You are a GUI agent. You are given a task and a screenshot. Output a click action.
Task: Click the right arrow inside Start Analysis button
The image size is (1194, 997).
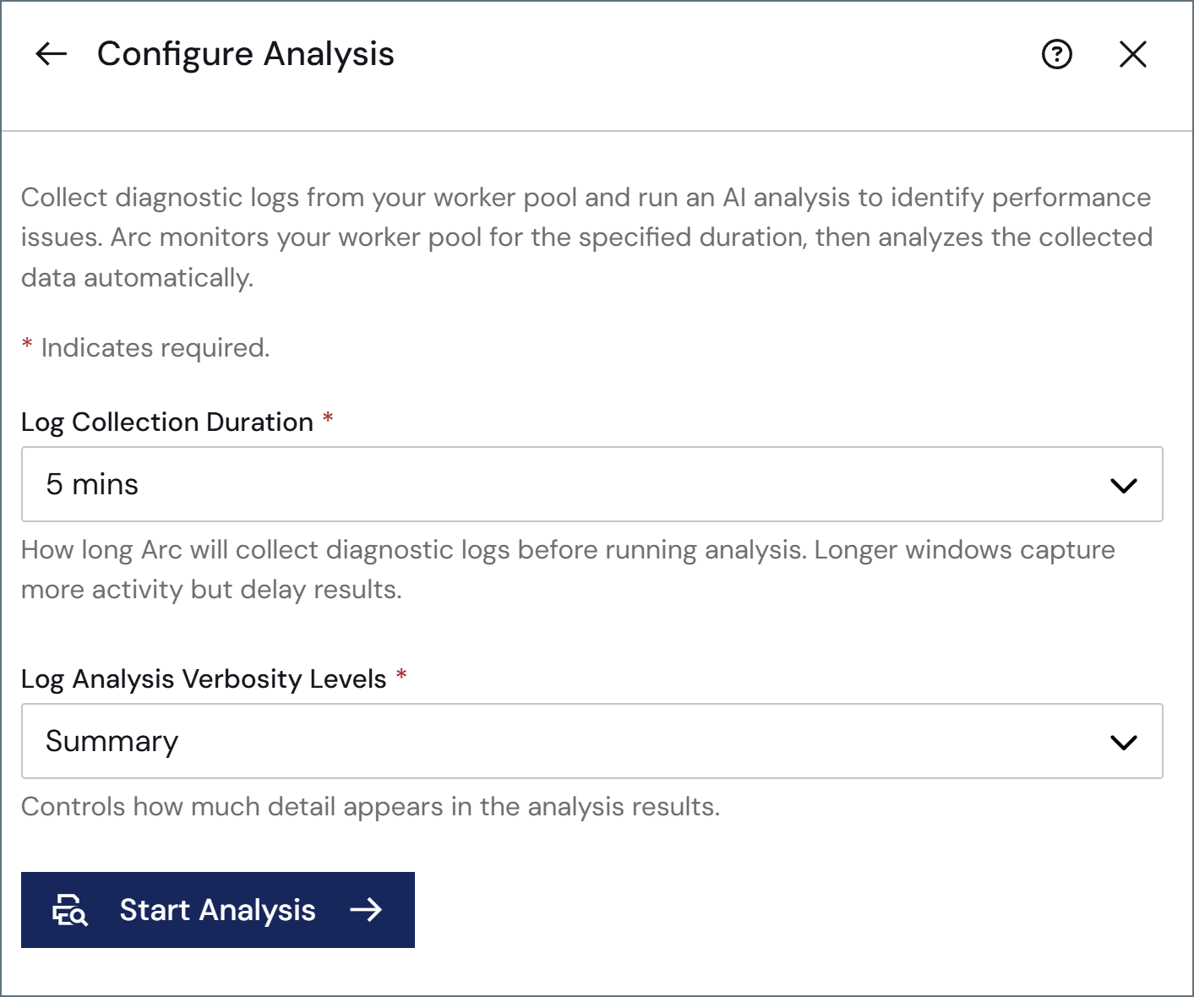pyautogui.click(x=366, y=910)
